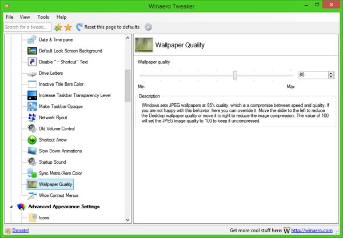Click the Network Flyout icon
This screenshot has width=343, height=238.
point(32,118)
